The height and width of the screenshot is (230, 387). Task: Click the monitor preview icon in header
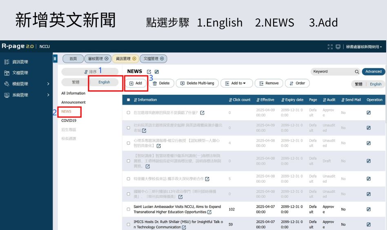(x=338, y=47)
